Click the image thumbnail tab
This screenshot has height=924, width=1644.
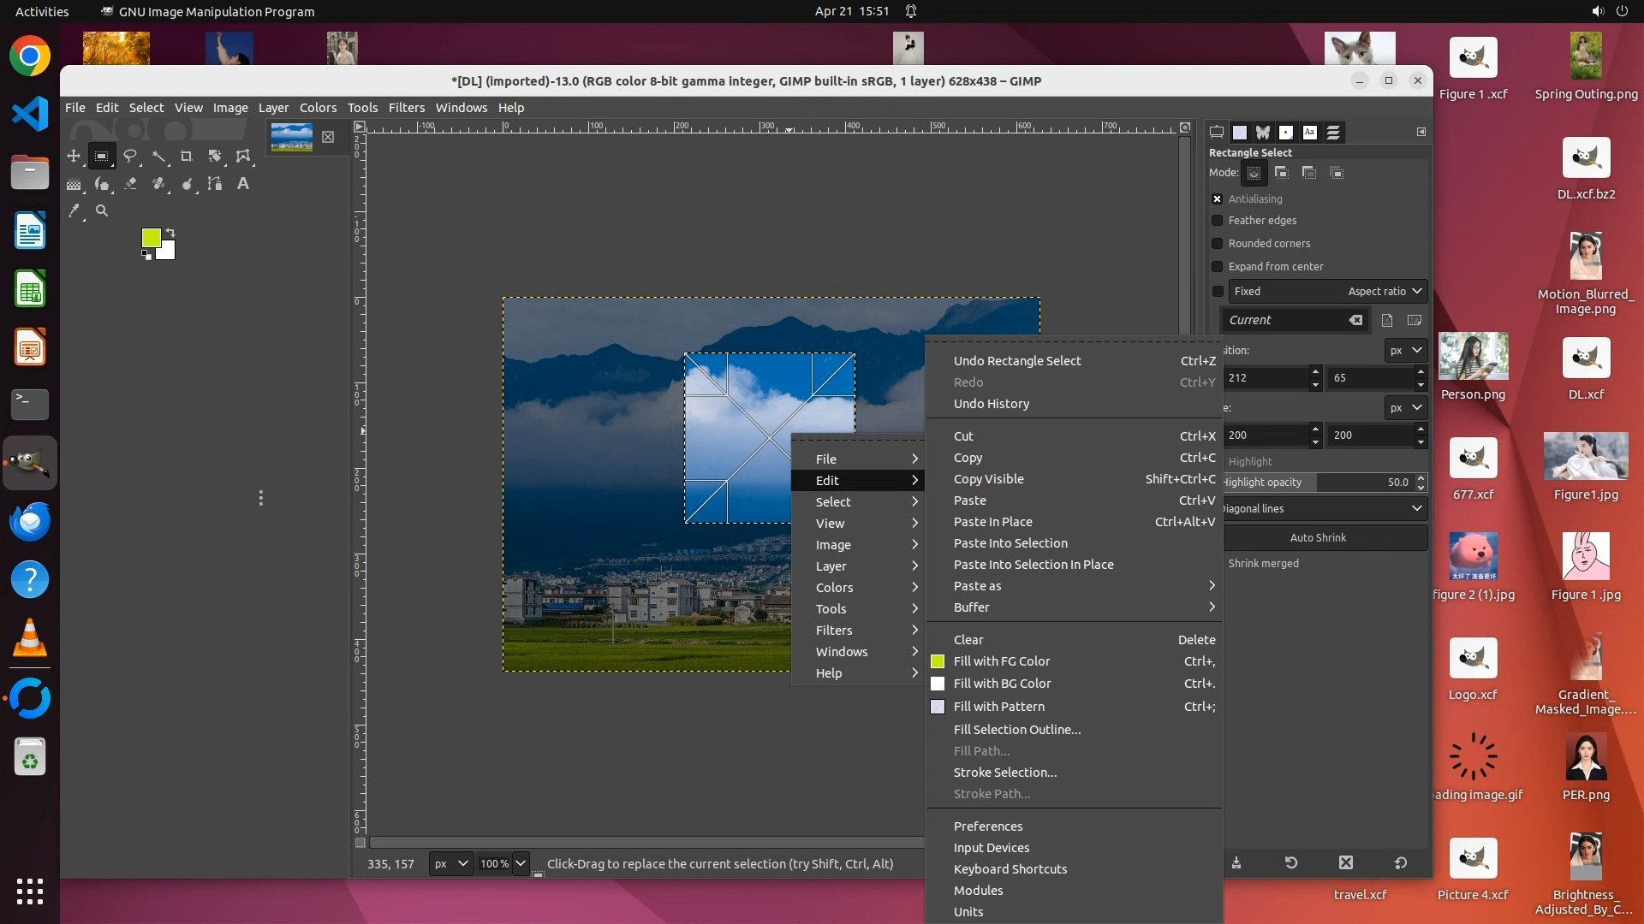pyautogui.click(x=291, y=137)
